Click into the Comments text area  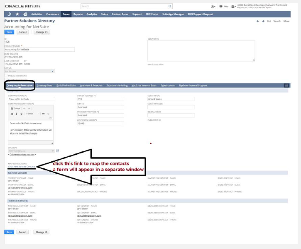(201, 51)
